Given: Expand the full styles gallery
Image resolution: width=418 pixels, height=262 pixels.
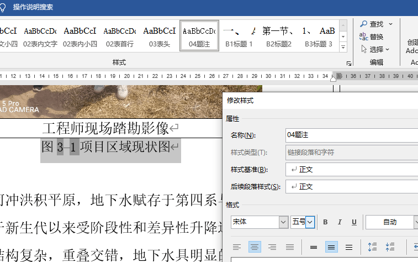Looking at the screenshot, I should (x=343, y=48).
